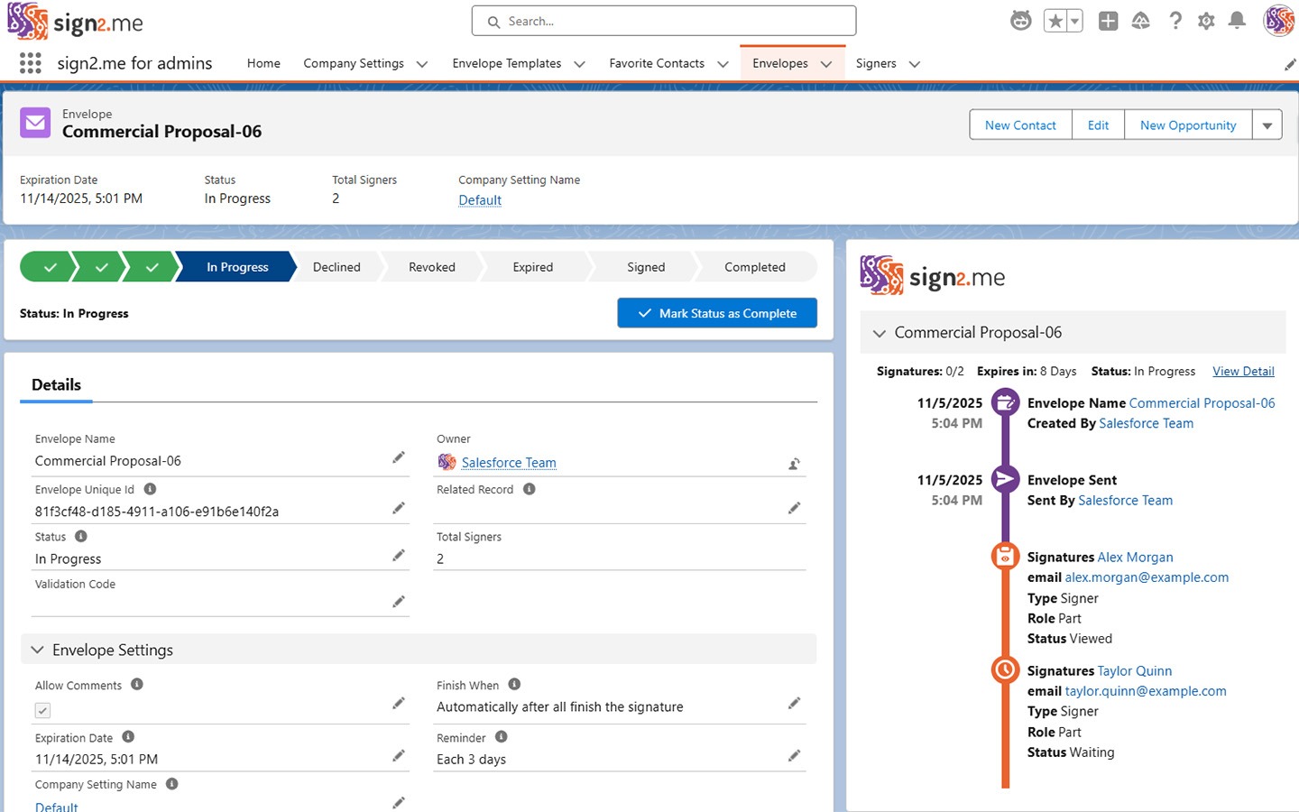Open the App Launcher grid icon

coord(30,63)
